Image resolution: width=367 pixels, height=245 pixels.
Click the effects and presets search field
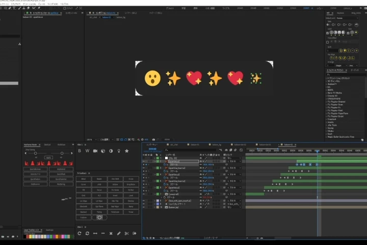coord(346,75)
